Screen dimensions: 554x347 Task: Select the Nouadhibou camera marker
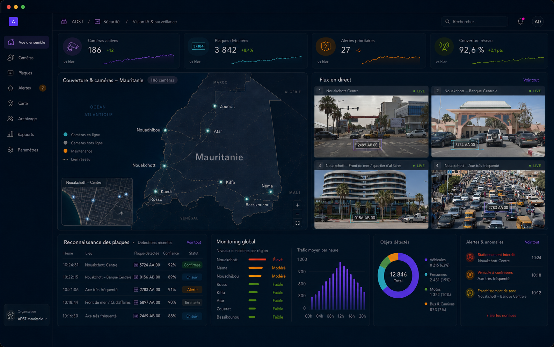point(166,130)
